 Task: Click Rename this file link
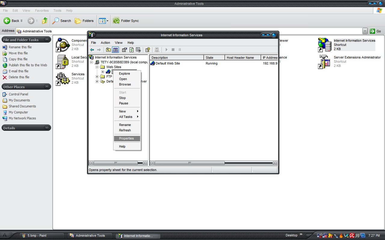(20, 47)
